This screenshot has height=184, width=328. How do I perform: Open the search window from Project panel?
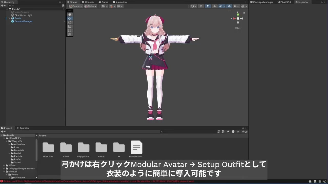(x=219, y=132)
